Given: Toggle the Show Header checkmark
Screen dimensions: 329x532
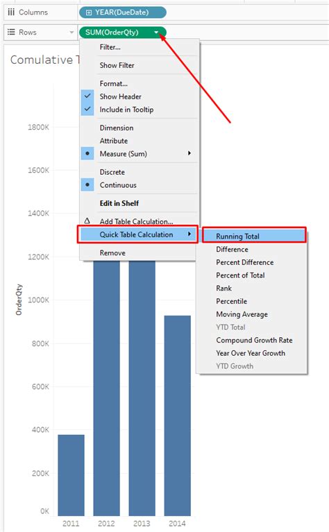Looking at the screenshot, I should click(x=87, y=96).
